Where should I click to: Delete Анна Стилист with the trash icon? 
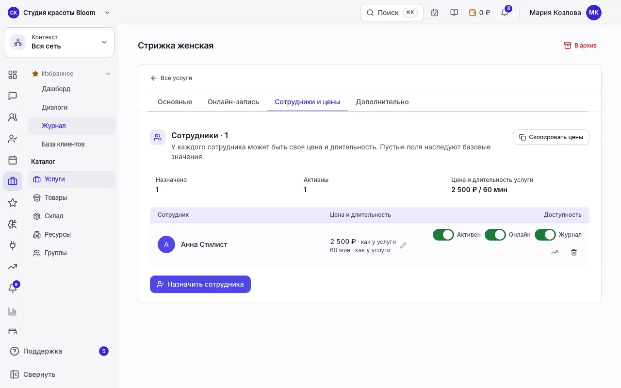[x=574, y=252]
